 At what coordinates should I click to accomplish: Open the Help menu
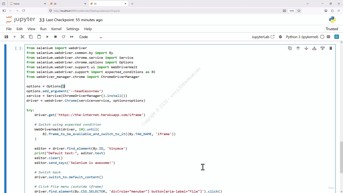coord(88,29)
